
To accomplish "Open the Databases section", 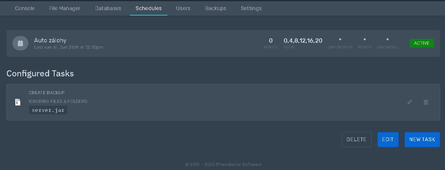I will [x=108, y=8].
